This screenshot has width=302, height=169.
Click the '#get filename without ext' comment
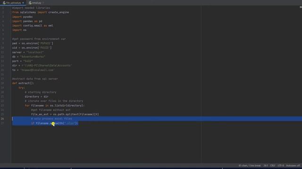point(51,110)
